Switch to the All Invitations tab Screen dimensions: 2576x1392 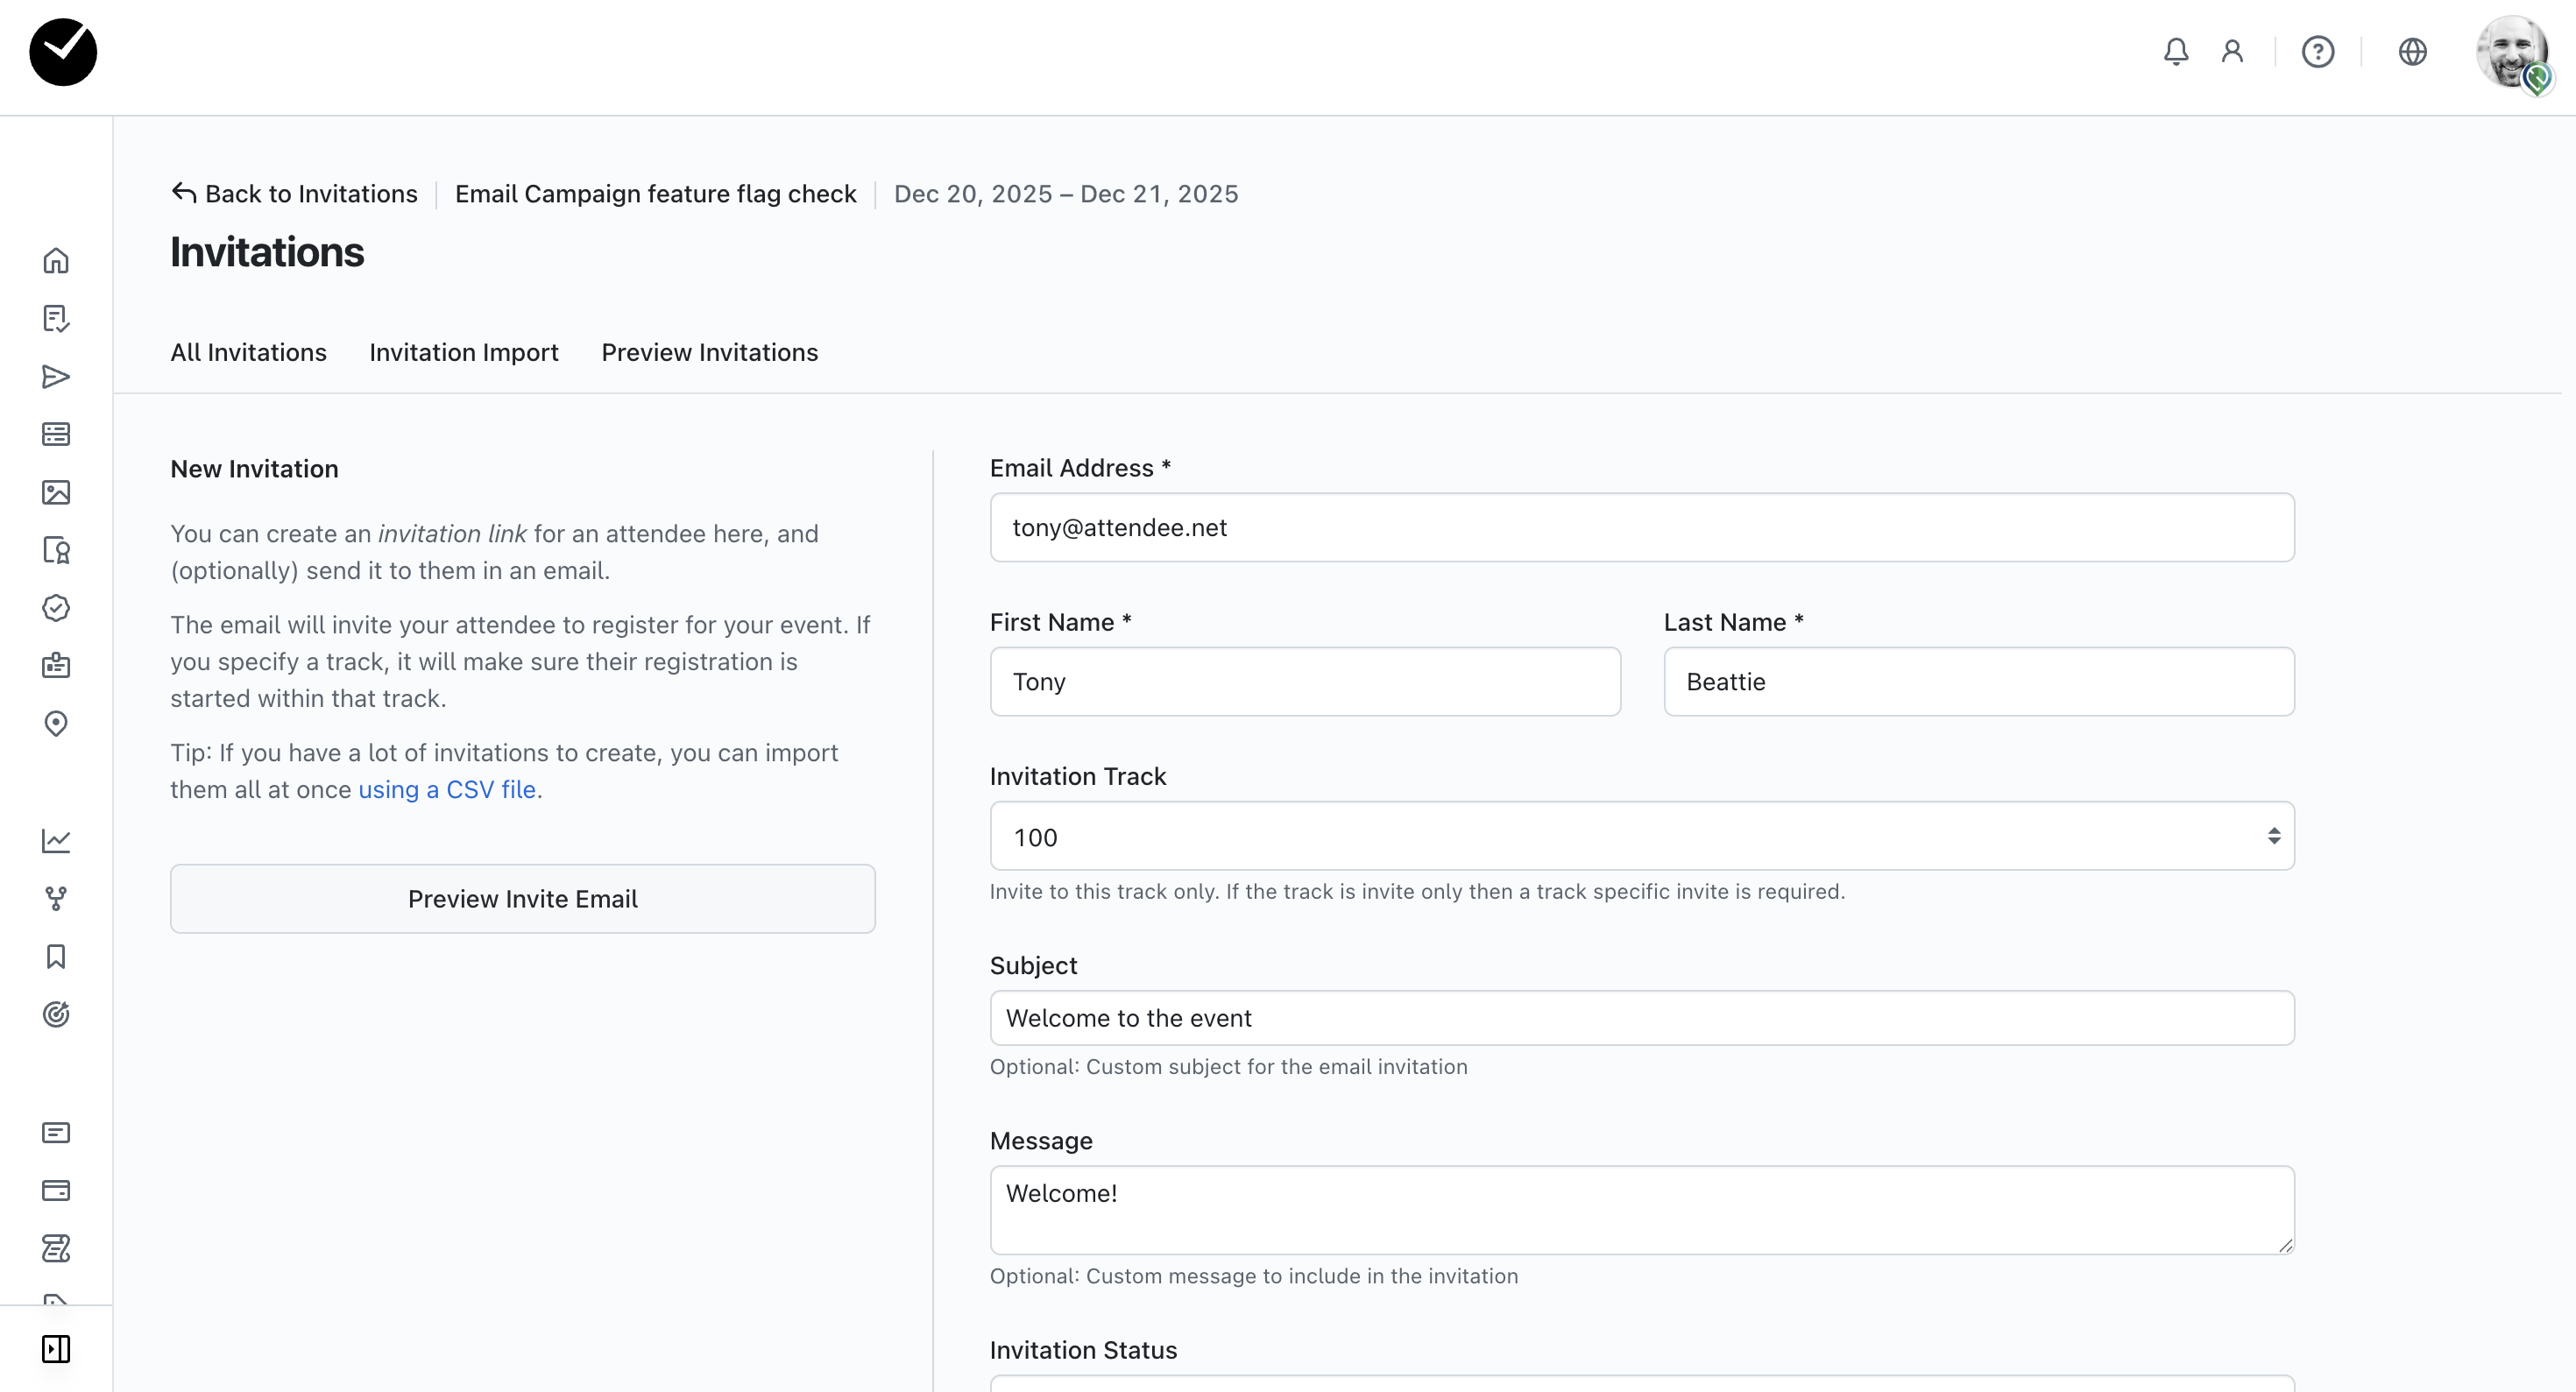248,352
